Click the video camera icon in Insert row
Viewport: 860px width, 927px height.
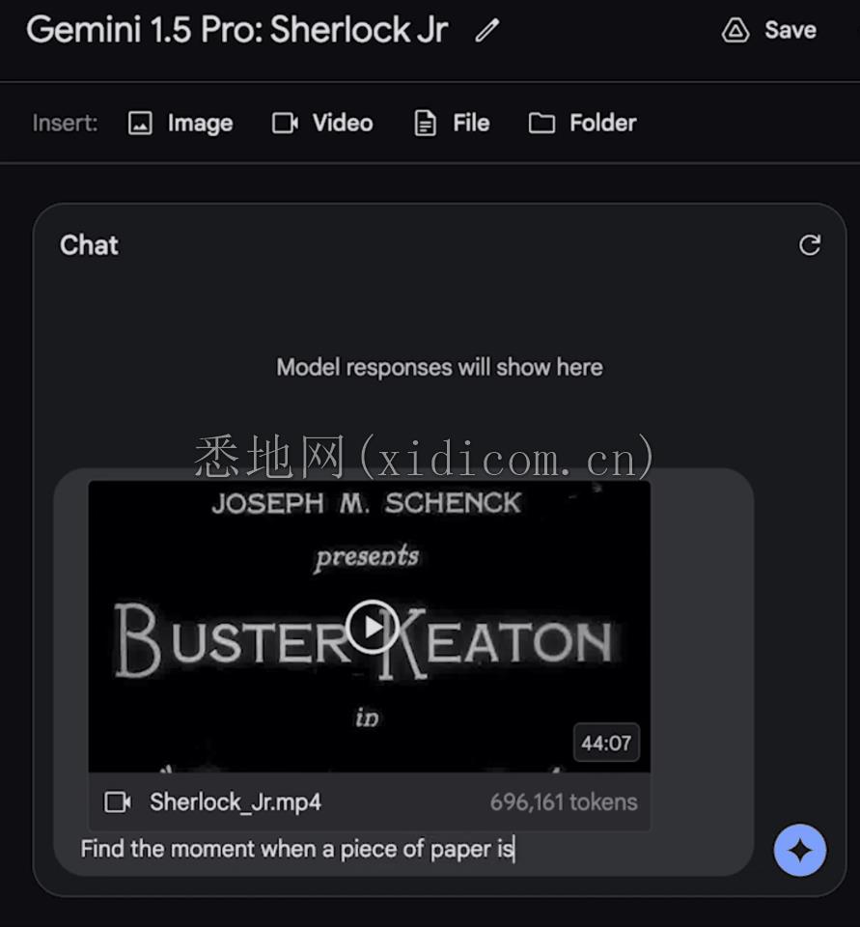point(285,124)
